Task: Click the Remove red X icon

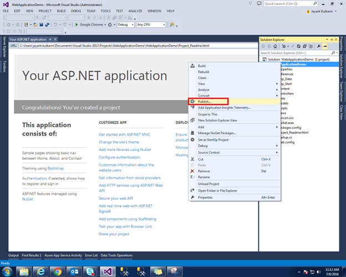Action: [192, 171]
